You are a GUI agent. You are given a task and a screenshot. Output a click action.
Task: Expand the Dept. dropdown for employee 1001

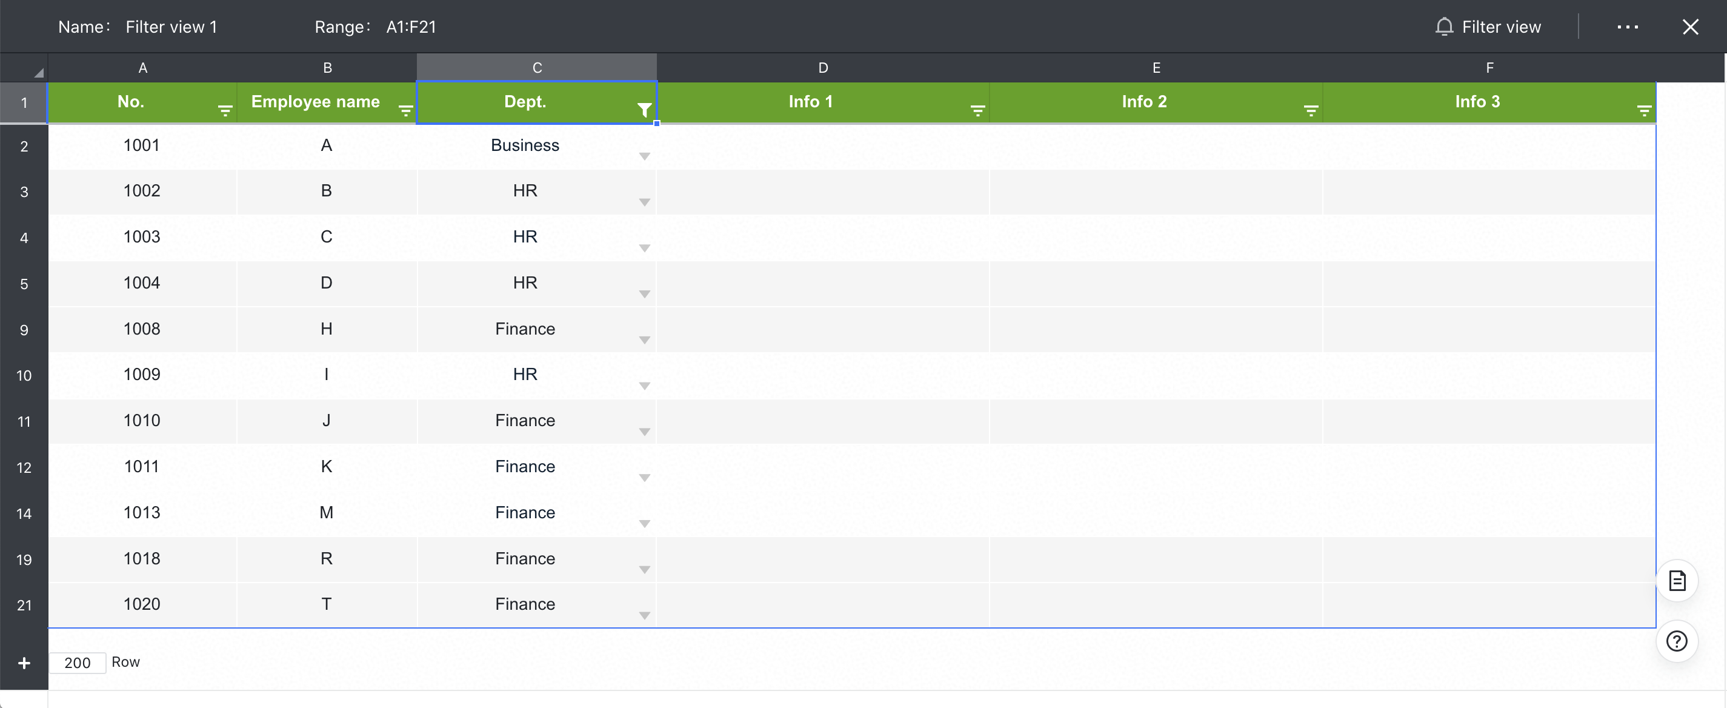point(644,156)
